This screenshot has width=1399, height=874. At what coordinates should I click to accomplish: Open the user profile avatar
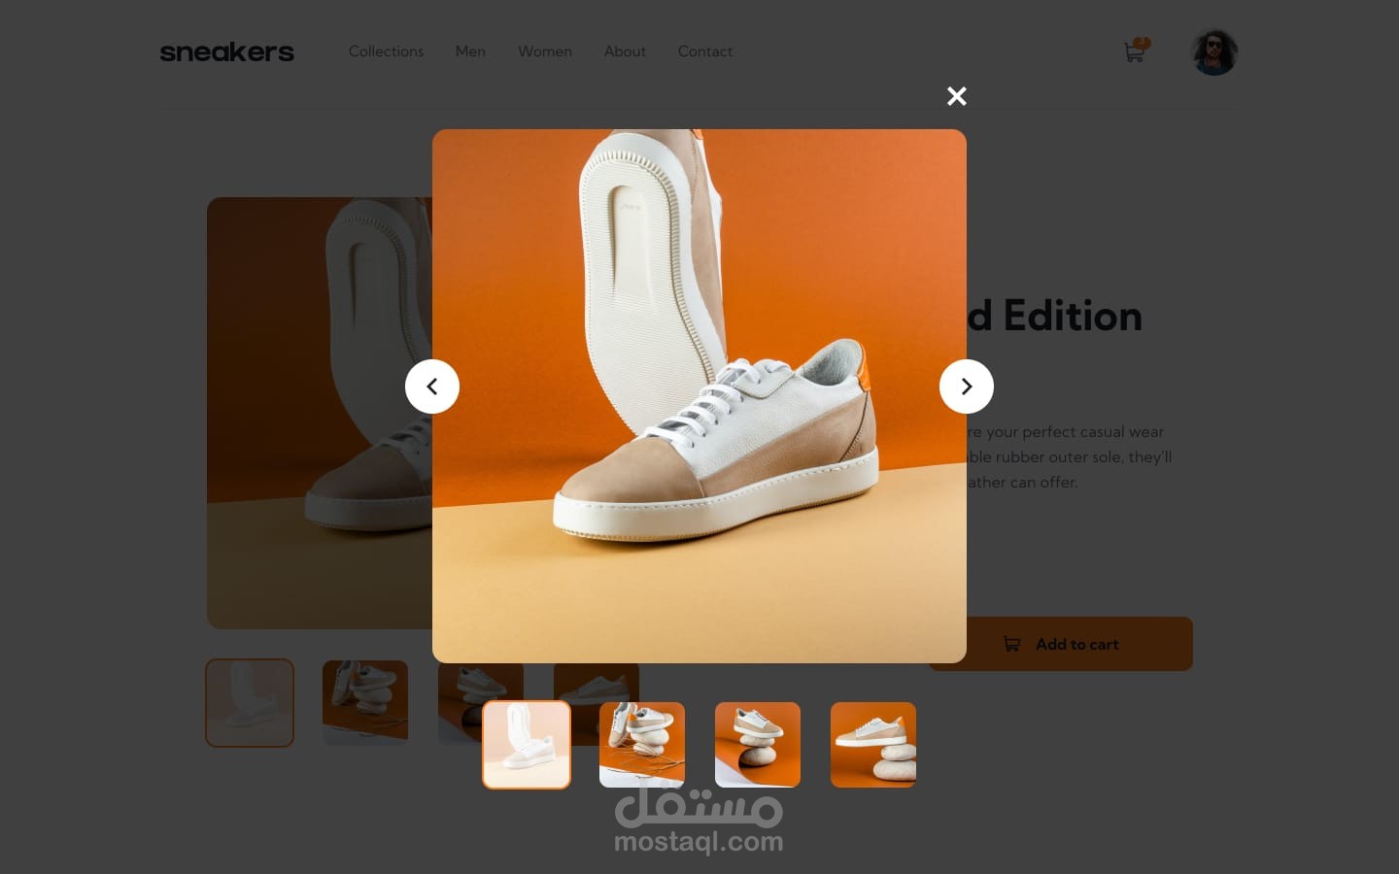pos(1214,52)
